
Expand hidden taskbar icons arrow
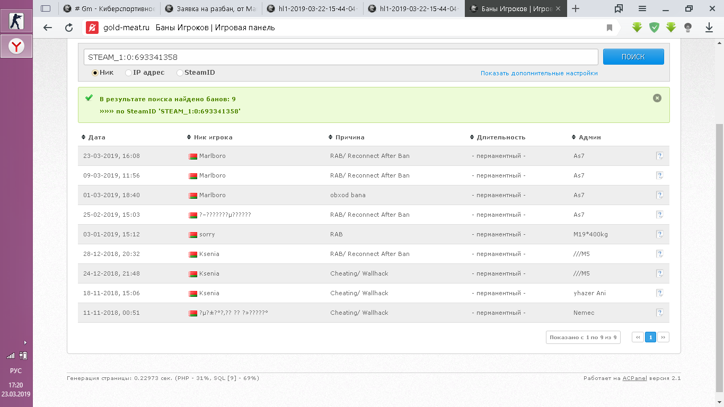(x=25, y=342)
